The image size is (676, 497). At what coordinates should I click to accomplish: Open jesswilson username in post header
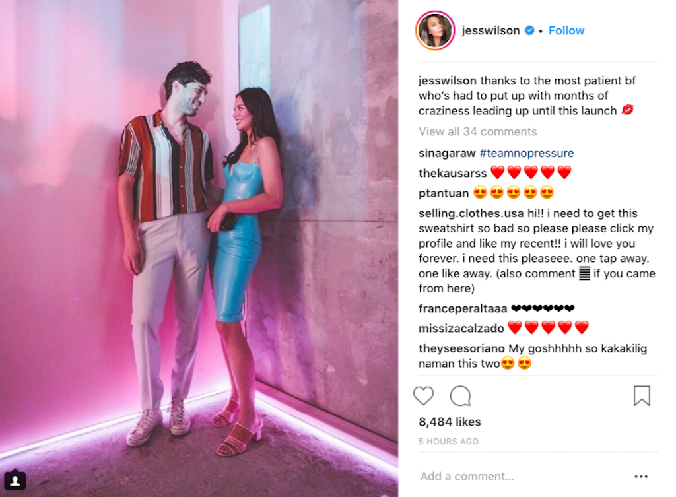[x=490, y=30]
